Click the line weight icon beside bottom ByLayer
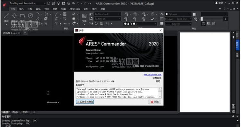This screenshot has height=127, width=241. point(162,24)
